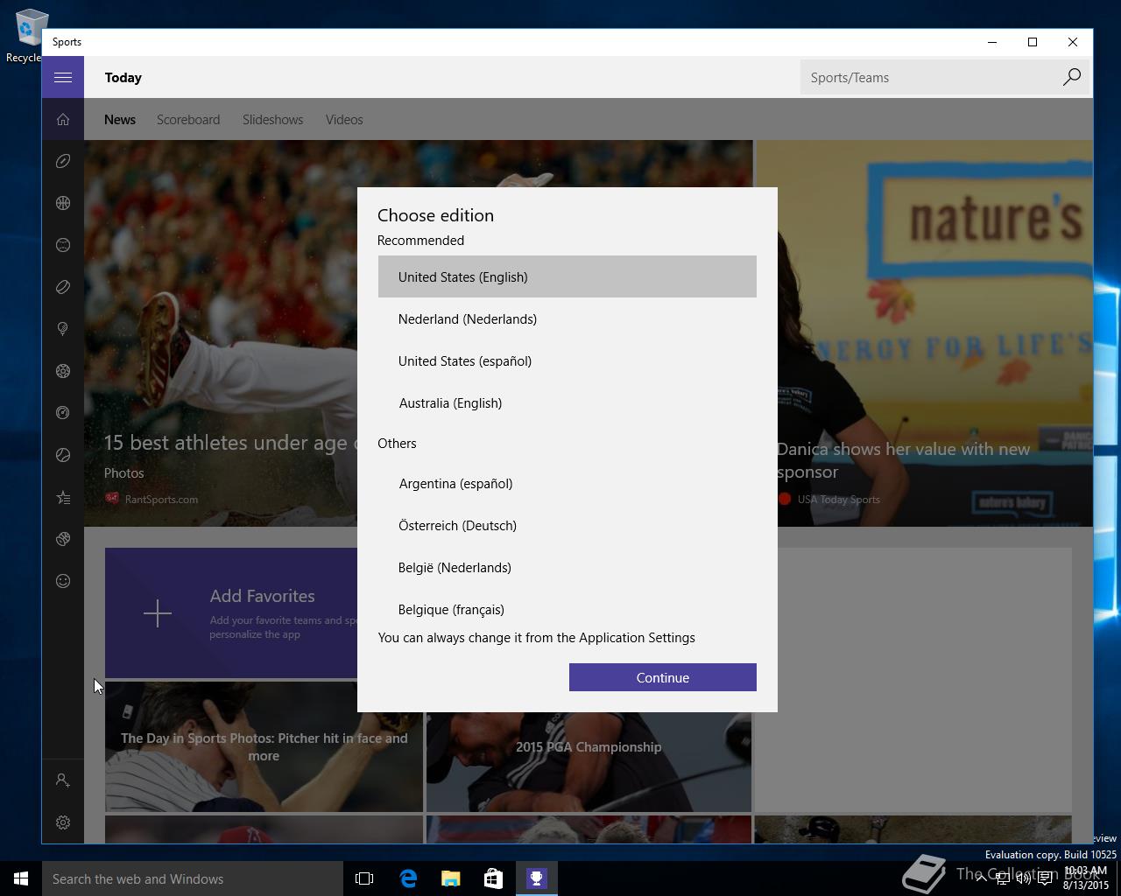This screenshot has width=1121, height=896.
Task: Click the smiley feedback icon
Action: [x=63, y=581]
